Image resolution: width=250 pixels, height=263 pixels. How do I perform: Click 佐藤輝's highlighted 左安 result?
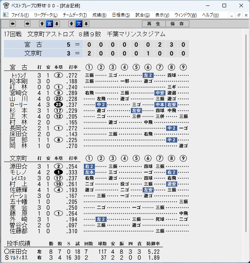click(x=148, y=190)
